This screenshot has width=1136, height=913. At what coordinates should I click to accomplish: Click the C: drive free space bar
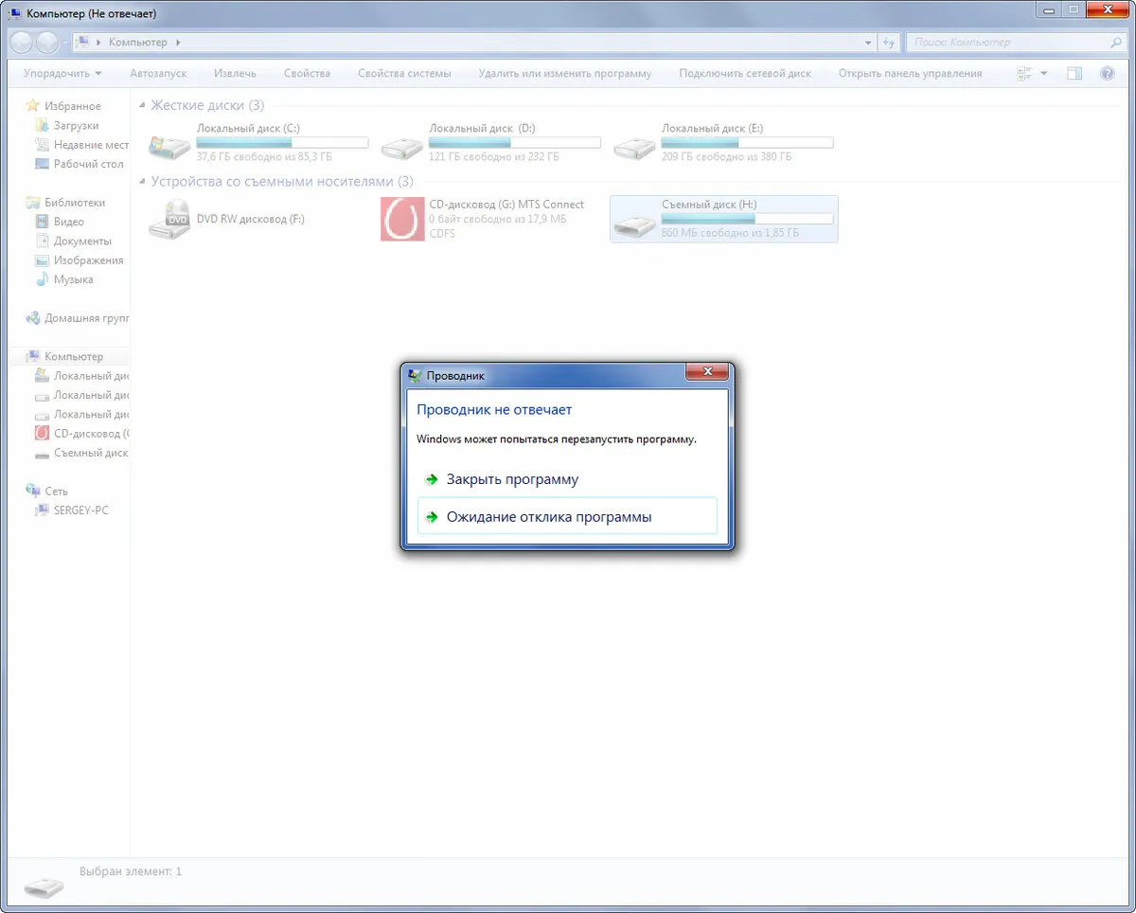coord(282,143)
